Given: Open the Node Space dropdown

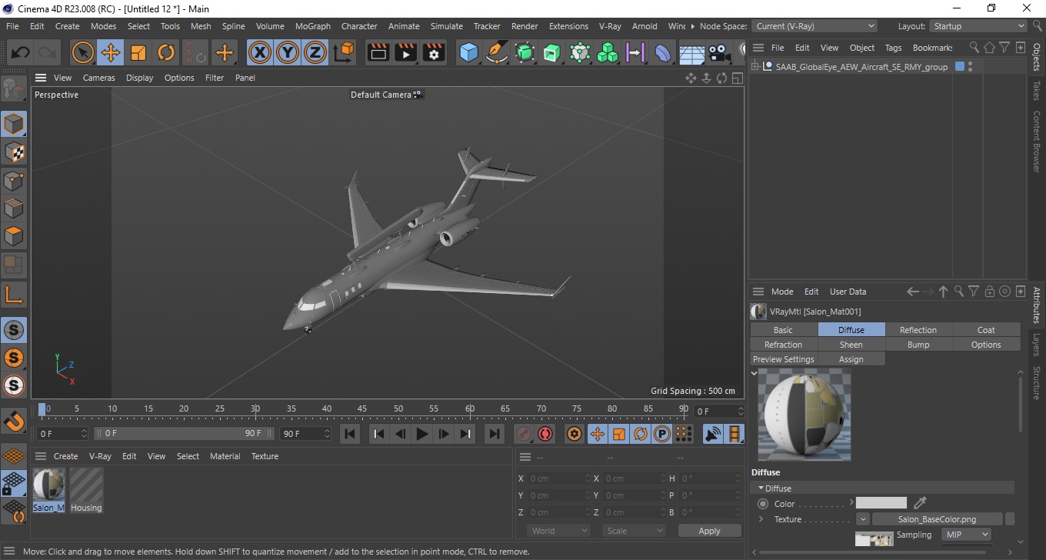Looking at the screenshot, I should point(813,26).
